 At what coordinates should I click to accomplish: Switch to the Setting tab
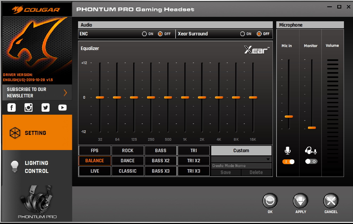(x=37, y=133)
